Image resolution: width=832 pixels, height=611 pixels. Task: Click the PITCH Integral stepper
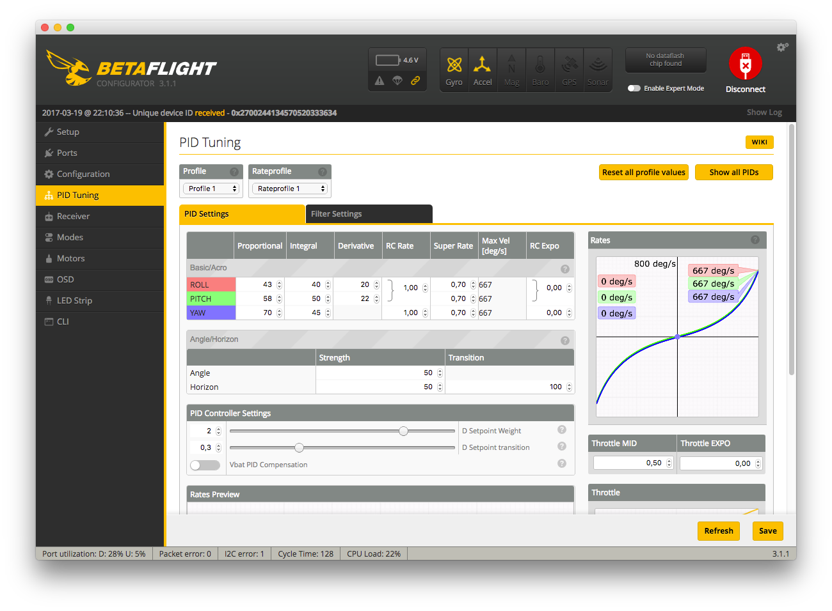click(x=328, y=299)
